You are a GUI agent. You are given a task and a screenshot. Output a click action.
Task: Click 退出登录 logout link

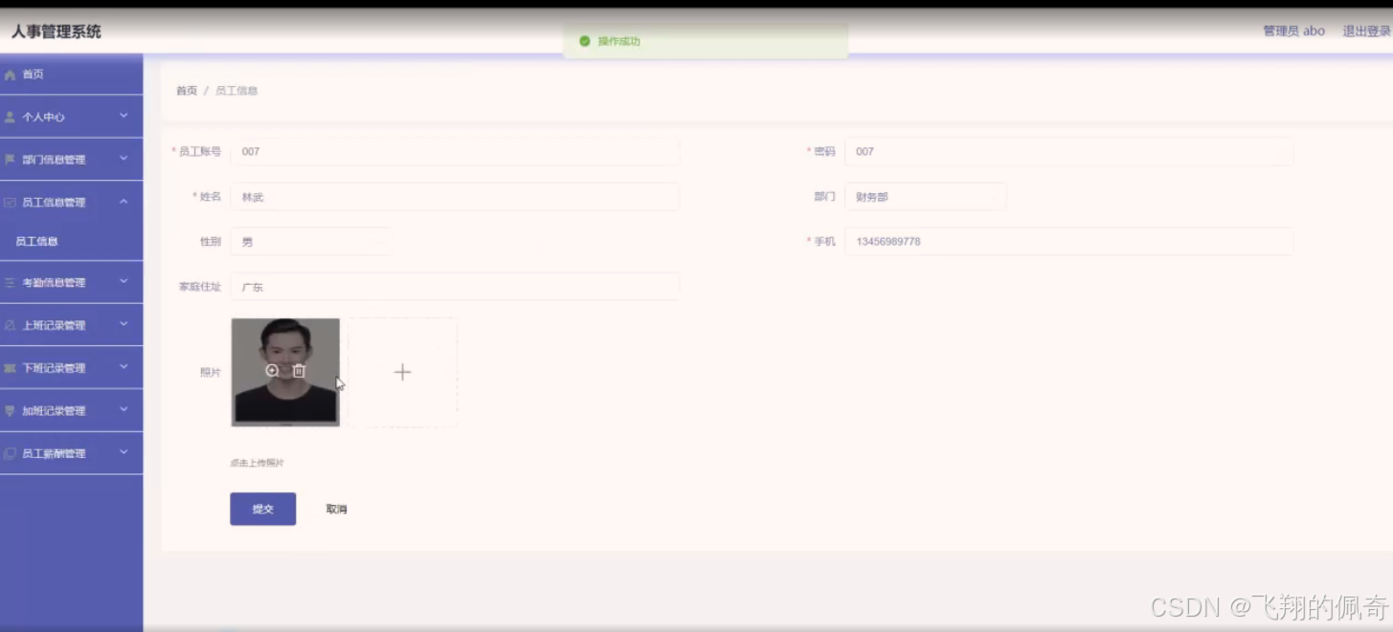pos(1366,31)
